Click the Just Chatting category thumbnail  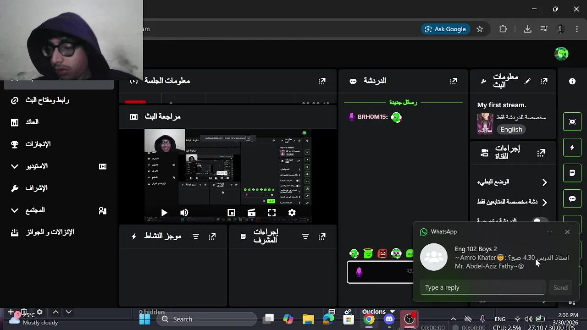point(485,124)
